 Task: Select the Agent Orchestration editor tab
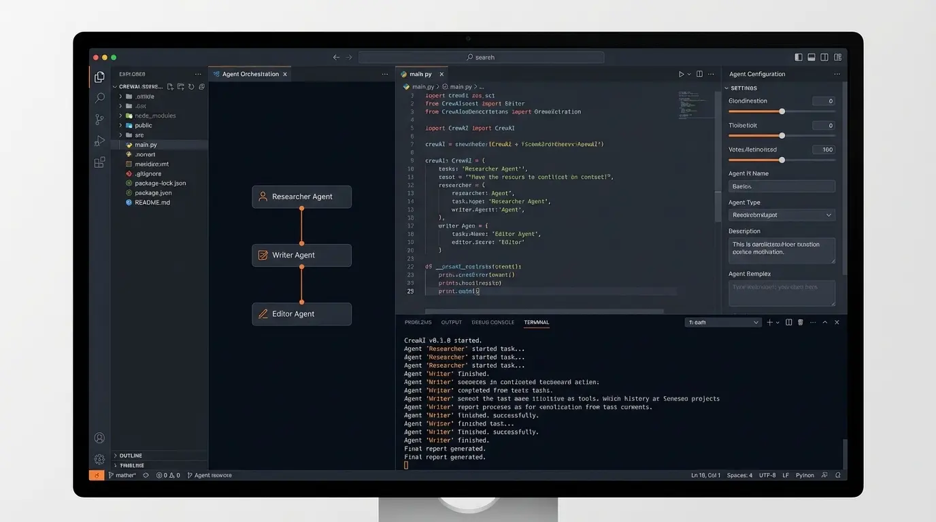point(250,74)
